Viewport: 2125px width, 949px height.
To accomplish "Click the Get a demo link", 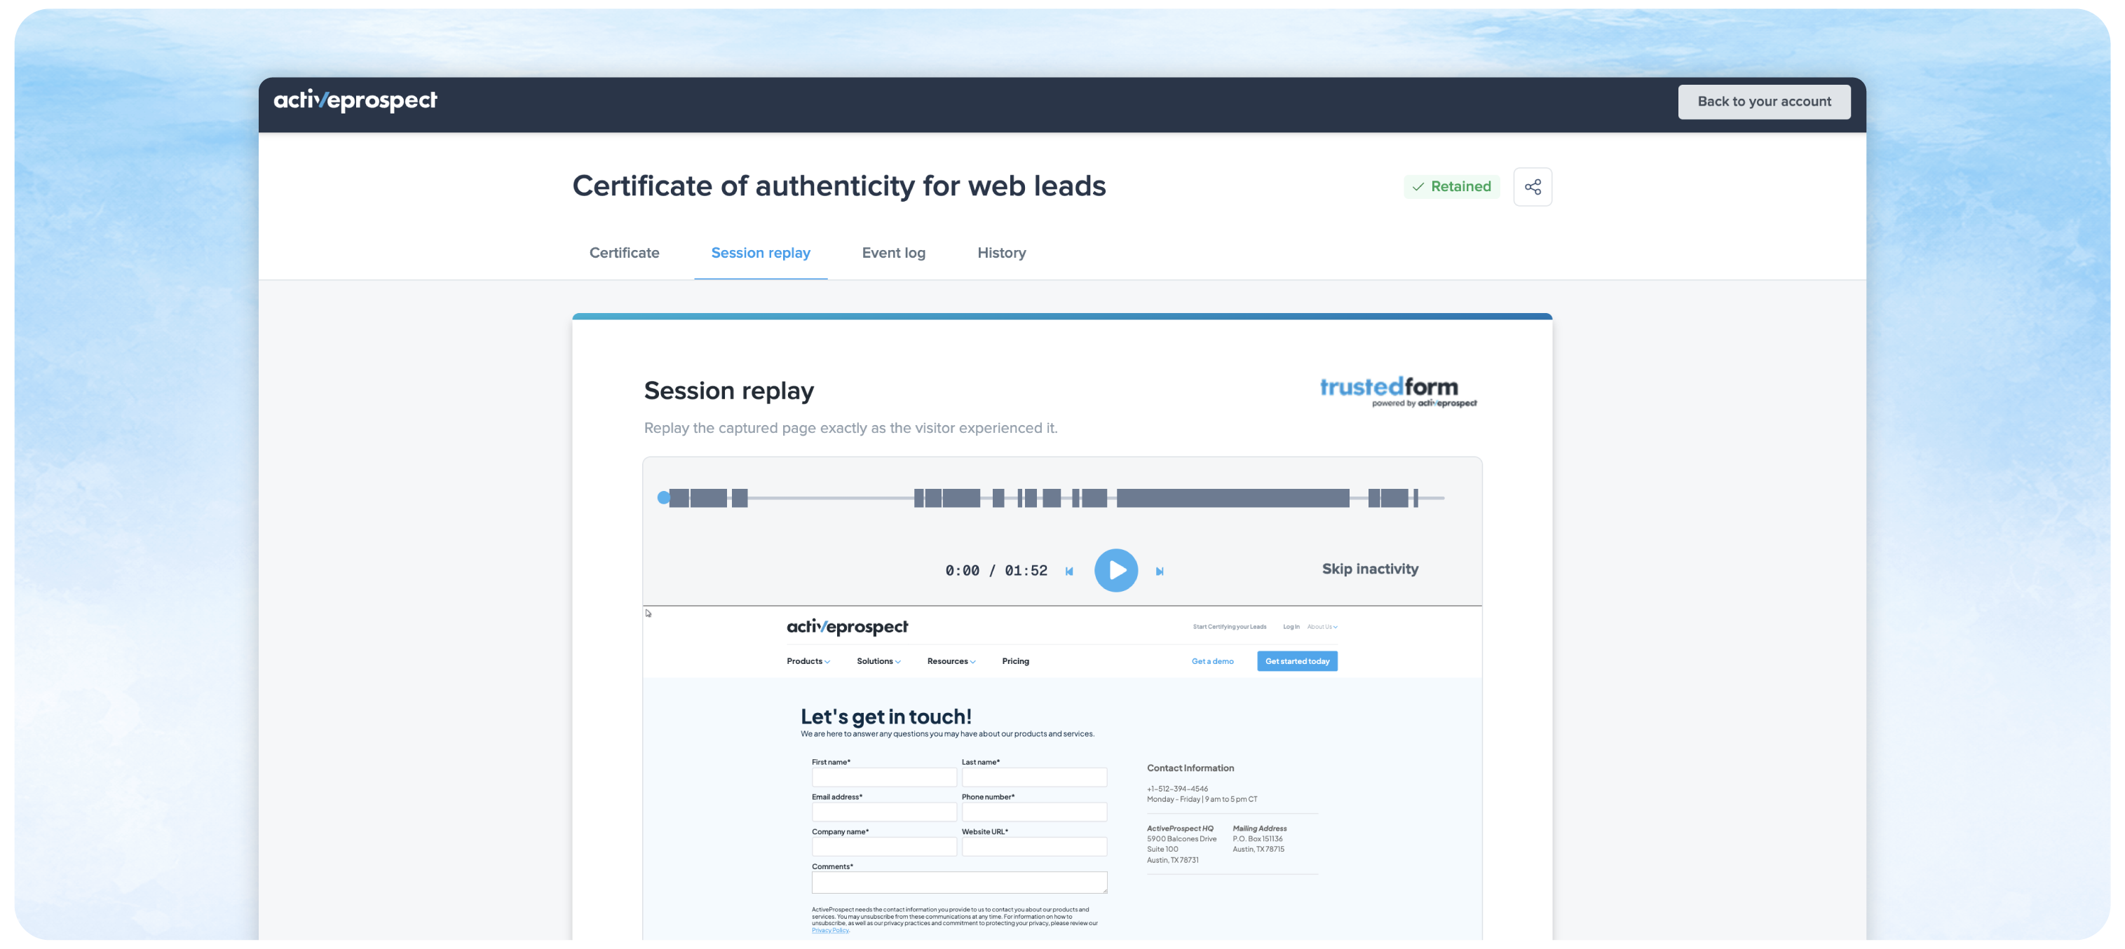I will [1211, 660].
